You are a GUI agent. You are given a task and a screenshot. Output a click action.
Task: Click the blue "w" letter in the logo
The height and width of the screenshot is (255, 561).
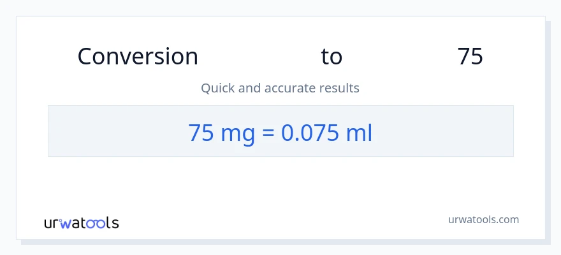pos(65,223)
